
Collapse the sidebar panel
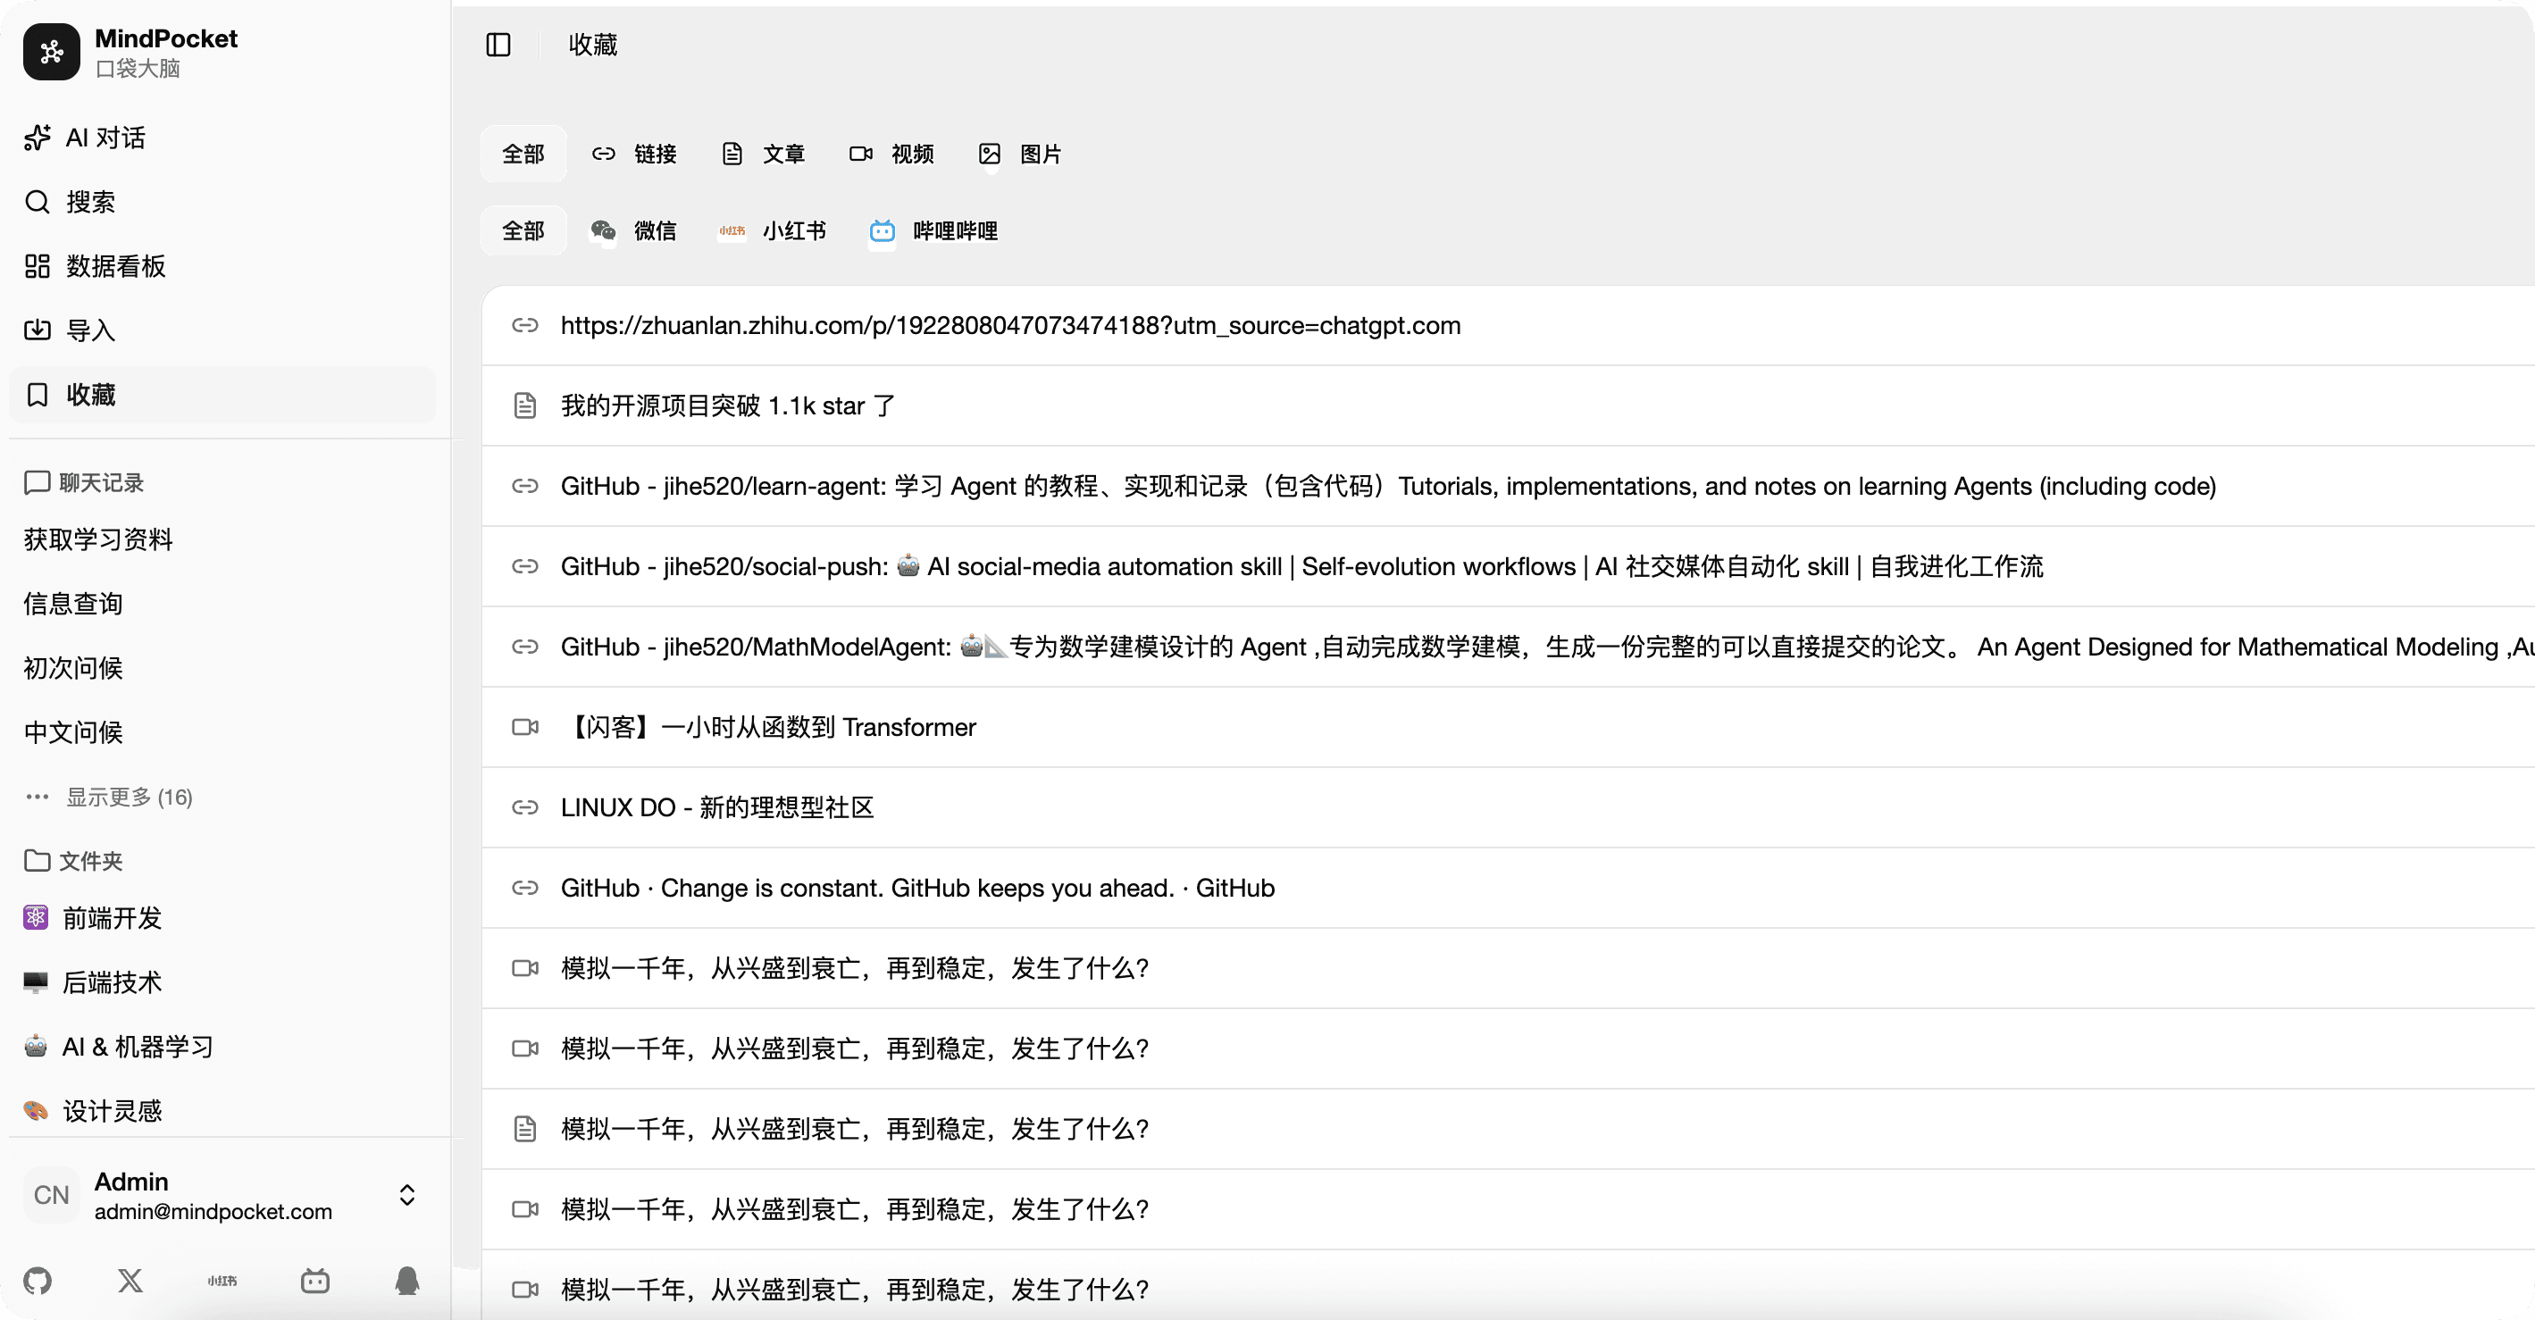[498, 45]
